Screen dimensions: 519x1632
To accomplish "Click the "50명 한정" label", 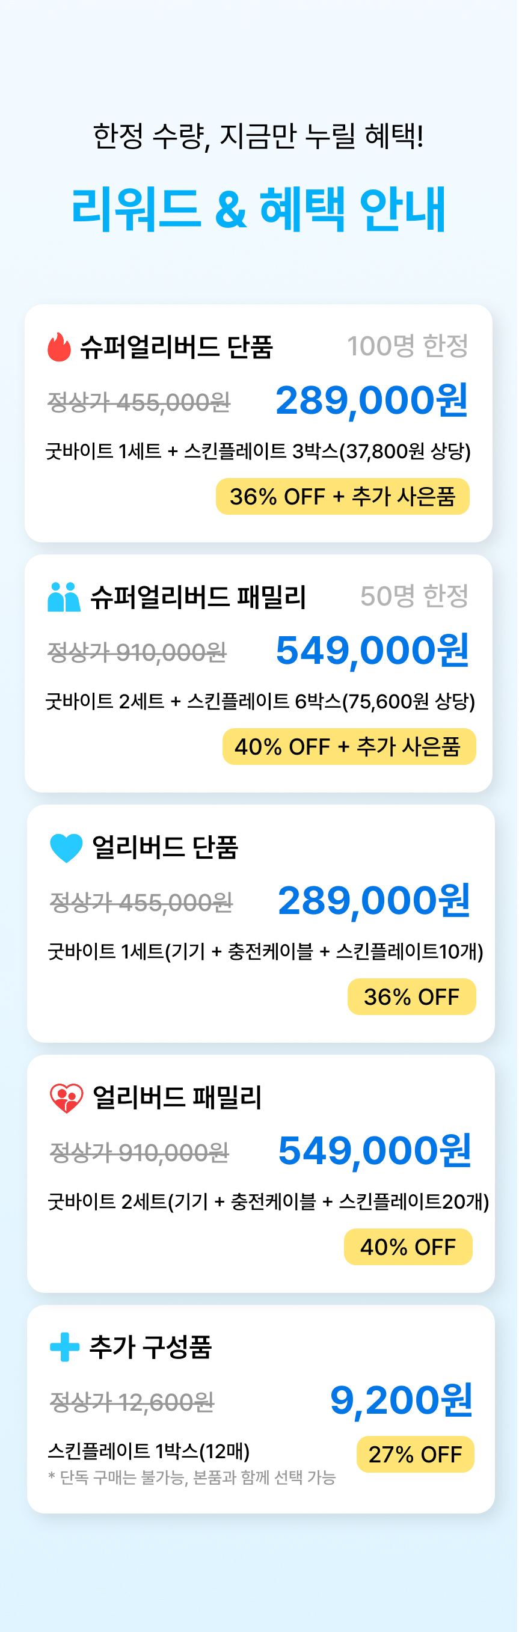I will click(415, 596).
